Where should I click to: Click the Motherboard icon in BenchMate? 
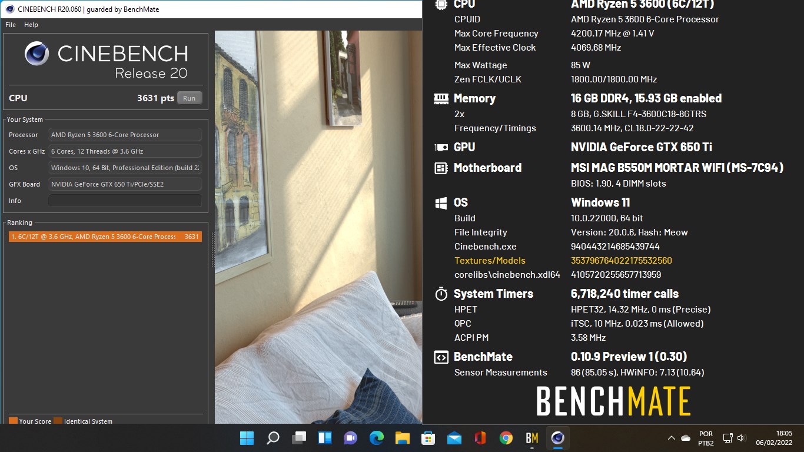441,168
